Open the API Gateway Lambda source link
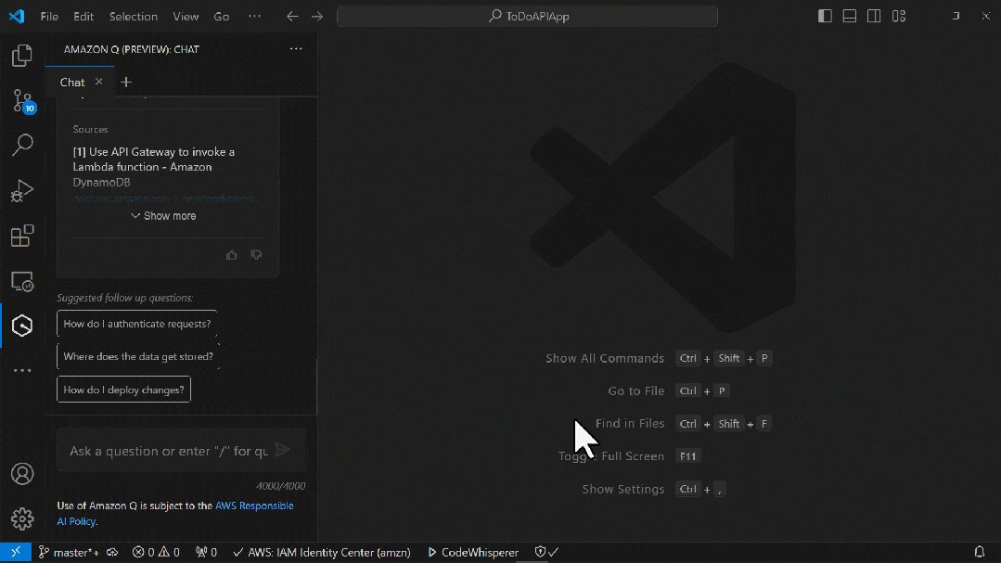 tap(154, 167)
